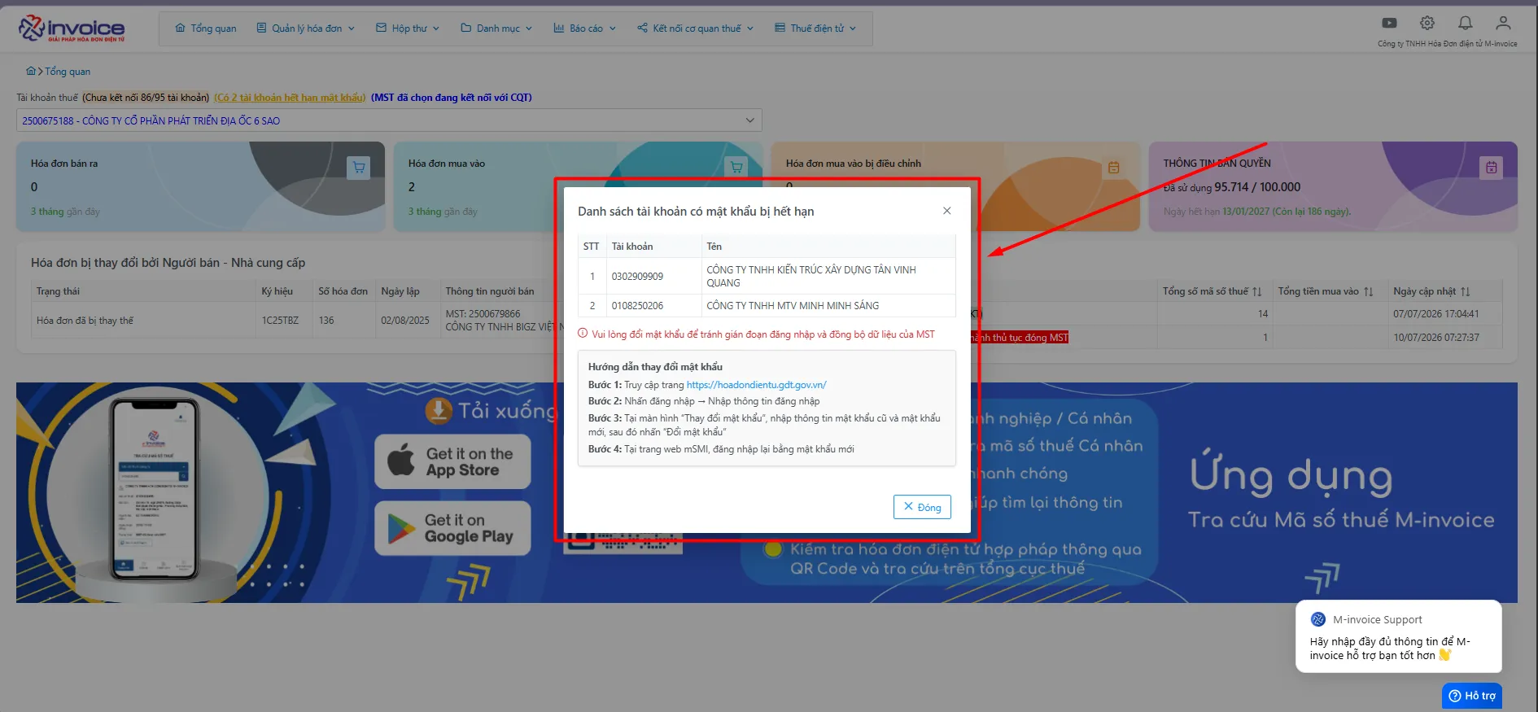The image size is (1538, 712).
Task: Expand the Thuế điện tử menu
Action: pyautogui.click(x=815, y=28)
